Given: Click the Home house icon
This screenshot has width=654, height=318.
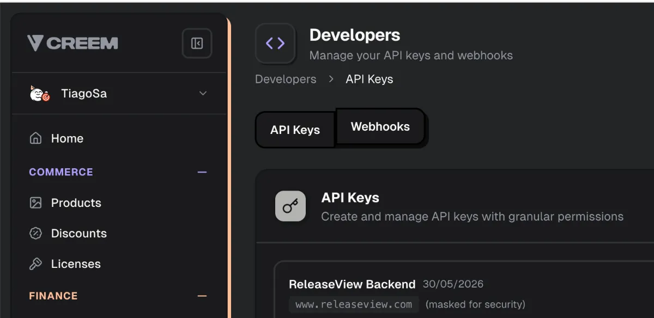Looking at the screenshot, I should 35,138.
